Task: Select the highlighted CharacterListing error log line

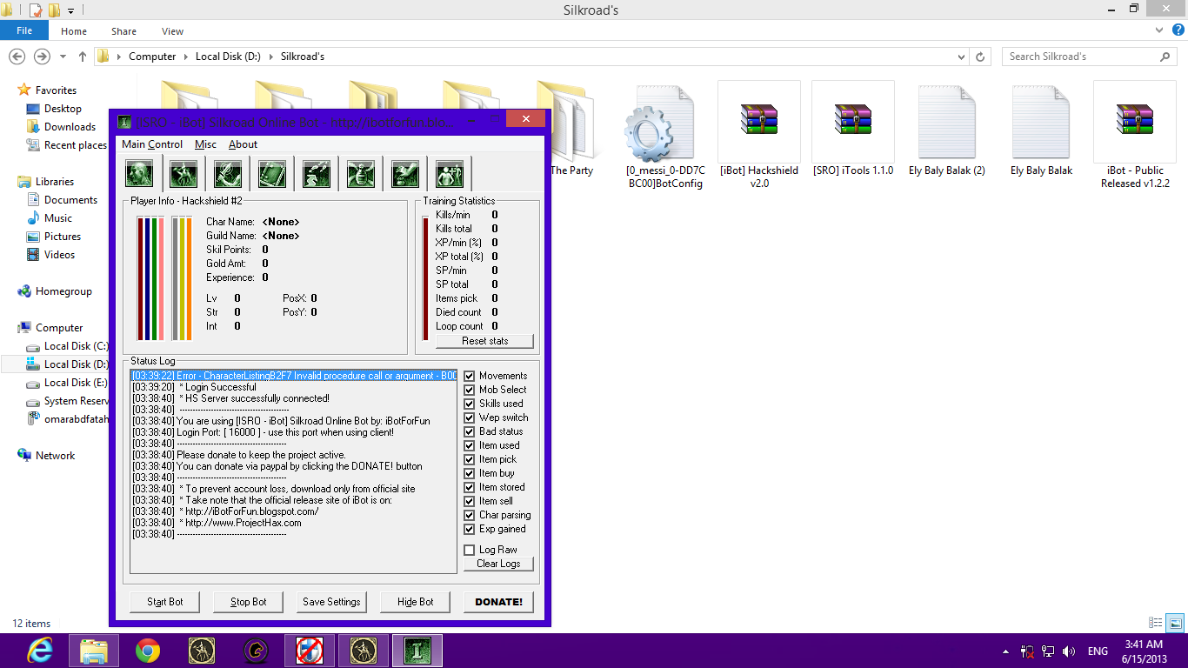Action: [294, 376]
